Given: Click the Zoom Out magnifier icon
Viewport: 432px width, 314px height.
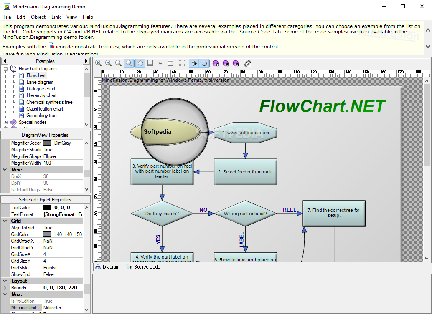Looking at the screenshot, I should click(108, 63).
